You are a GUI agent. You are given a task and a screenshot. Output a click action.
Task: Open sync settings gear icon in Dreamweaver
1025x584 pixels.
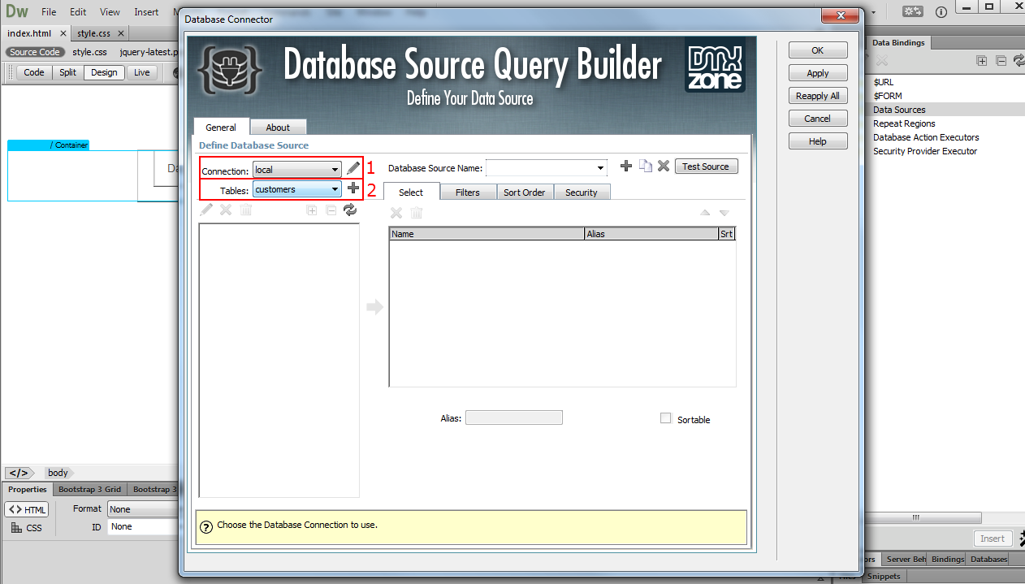[x=913, y=11]
